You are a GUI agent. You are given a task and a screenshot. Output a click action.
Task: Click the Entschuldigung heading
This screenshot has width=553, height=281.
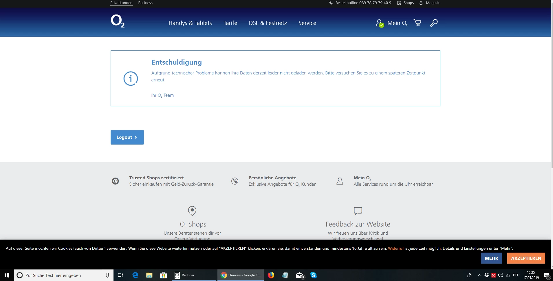tap(177, 62)
